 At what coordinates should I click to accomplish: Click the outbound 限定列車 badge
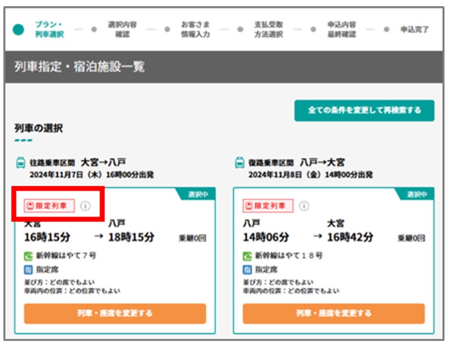click(x=49, y=205)
